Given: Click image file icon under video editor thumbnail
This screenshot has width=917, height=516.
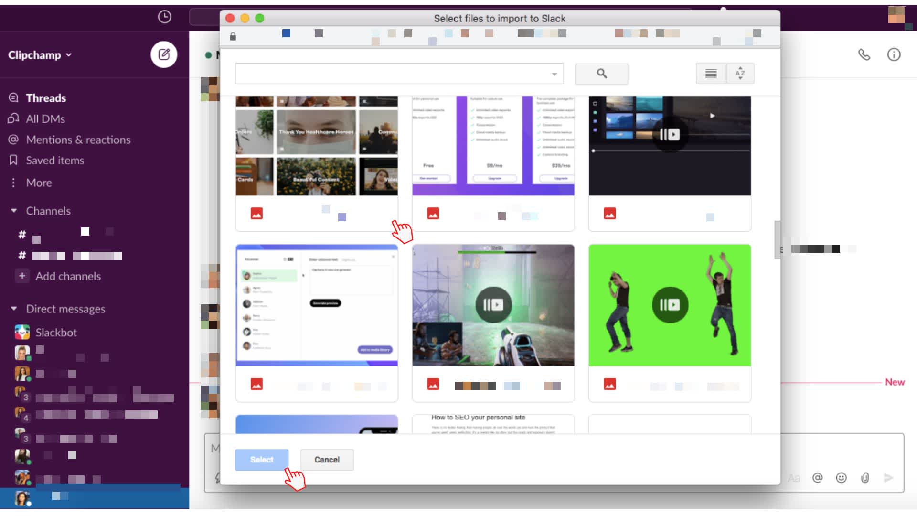Looking at the screenshot, I should click(x=609, y=214).
